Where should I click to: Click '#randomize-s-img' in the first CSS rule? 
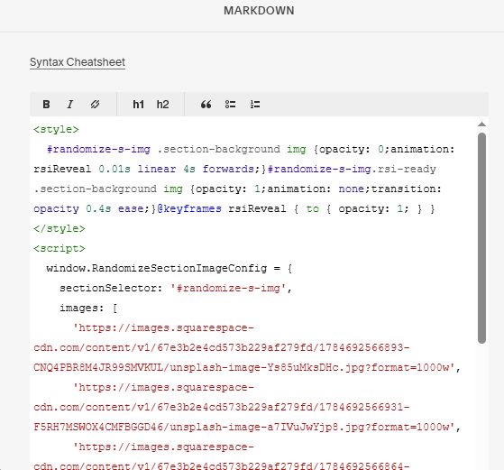[98, 149]
